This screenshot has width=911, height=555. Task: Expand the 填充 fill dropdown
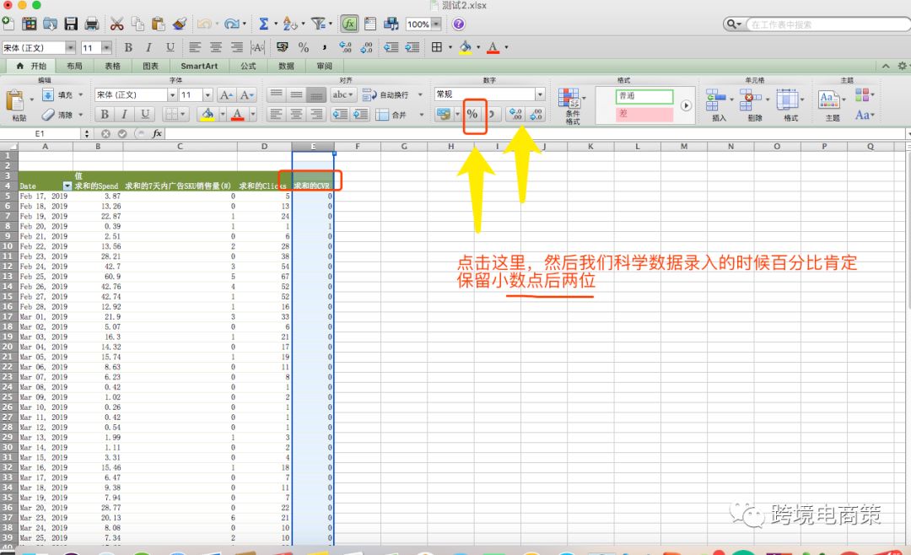click(81, 94)
